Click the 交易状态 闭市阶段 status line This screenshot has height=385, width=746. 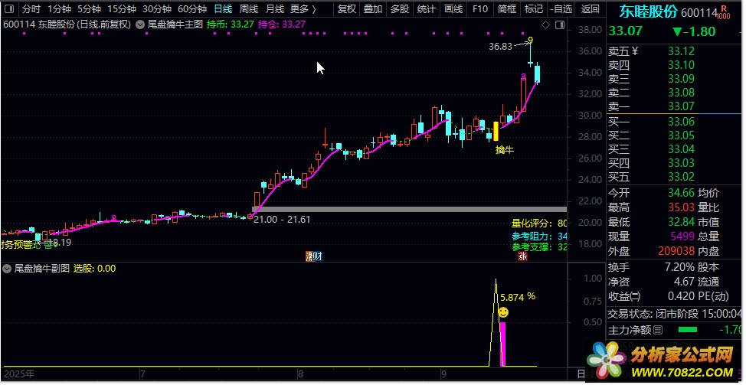[x=675, y=314]
